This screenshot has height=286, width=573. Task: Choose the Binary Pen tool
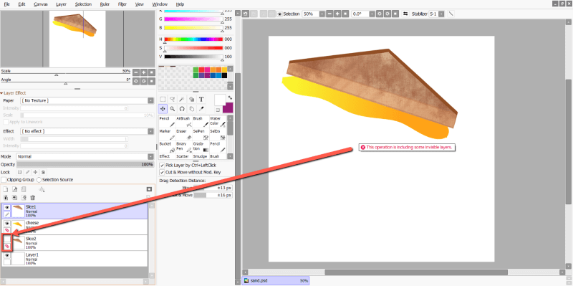(x=184, y=147)
